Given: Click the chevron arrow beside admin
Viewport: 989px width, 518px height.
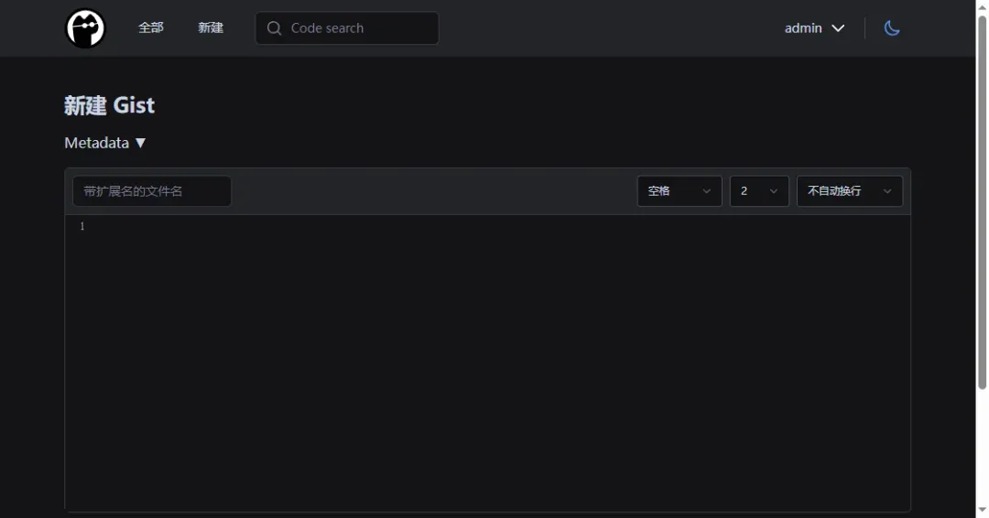Looking at the screenshot, I should point(838,28).
